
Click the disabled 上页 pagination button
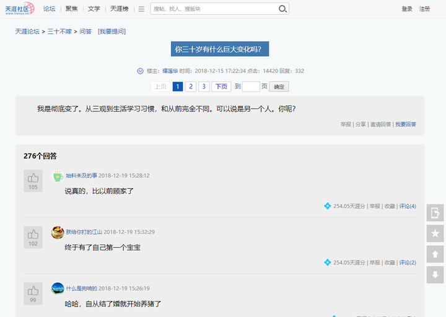[160, 87]
